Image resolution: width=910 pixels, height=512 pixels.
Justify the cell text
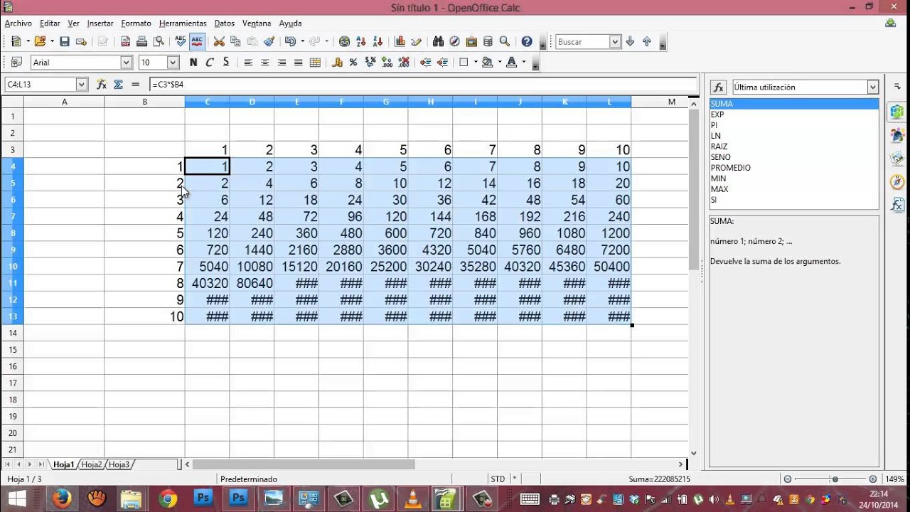(298, 63)
